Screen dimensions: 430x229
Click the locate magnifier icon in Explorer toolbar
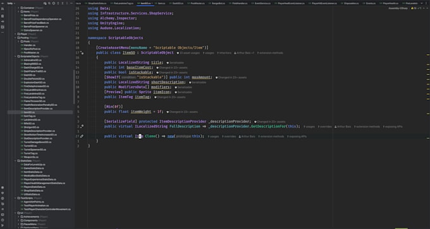coord(49,3)
